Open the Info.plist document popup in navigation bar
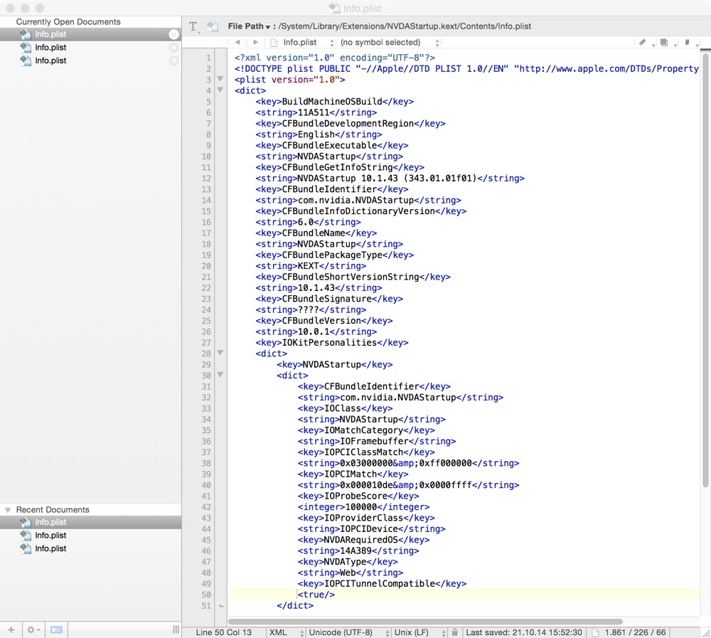711x638 pixels. pos(302,42)
